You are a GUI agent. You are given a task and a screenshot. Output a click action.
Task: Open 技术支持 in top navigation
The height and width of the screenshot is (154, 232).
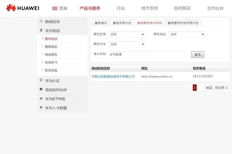149,8
